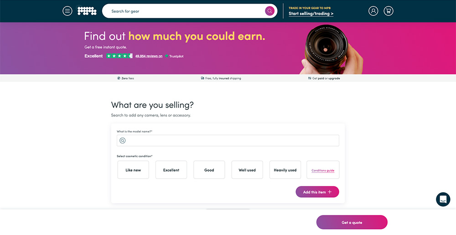Image resolution: width=456 pixels, height=235 pixels.
Task: Click Start selling/trading link
Action: pos(311,14)
